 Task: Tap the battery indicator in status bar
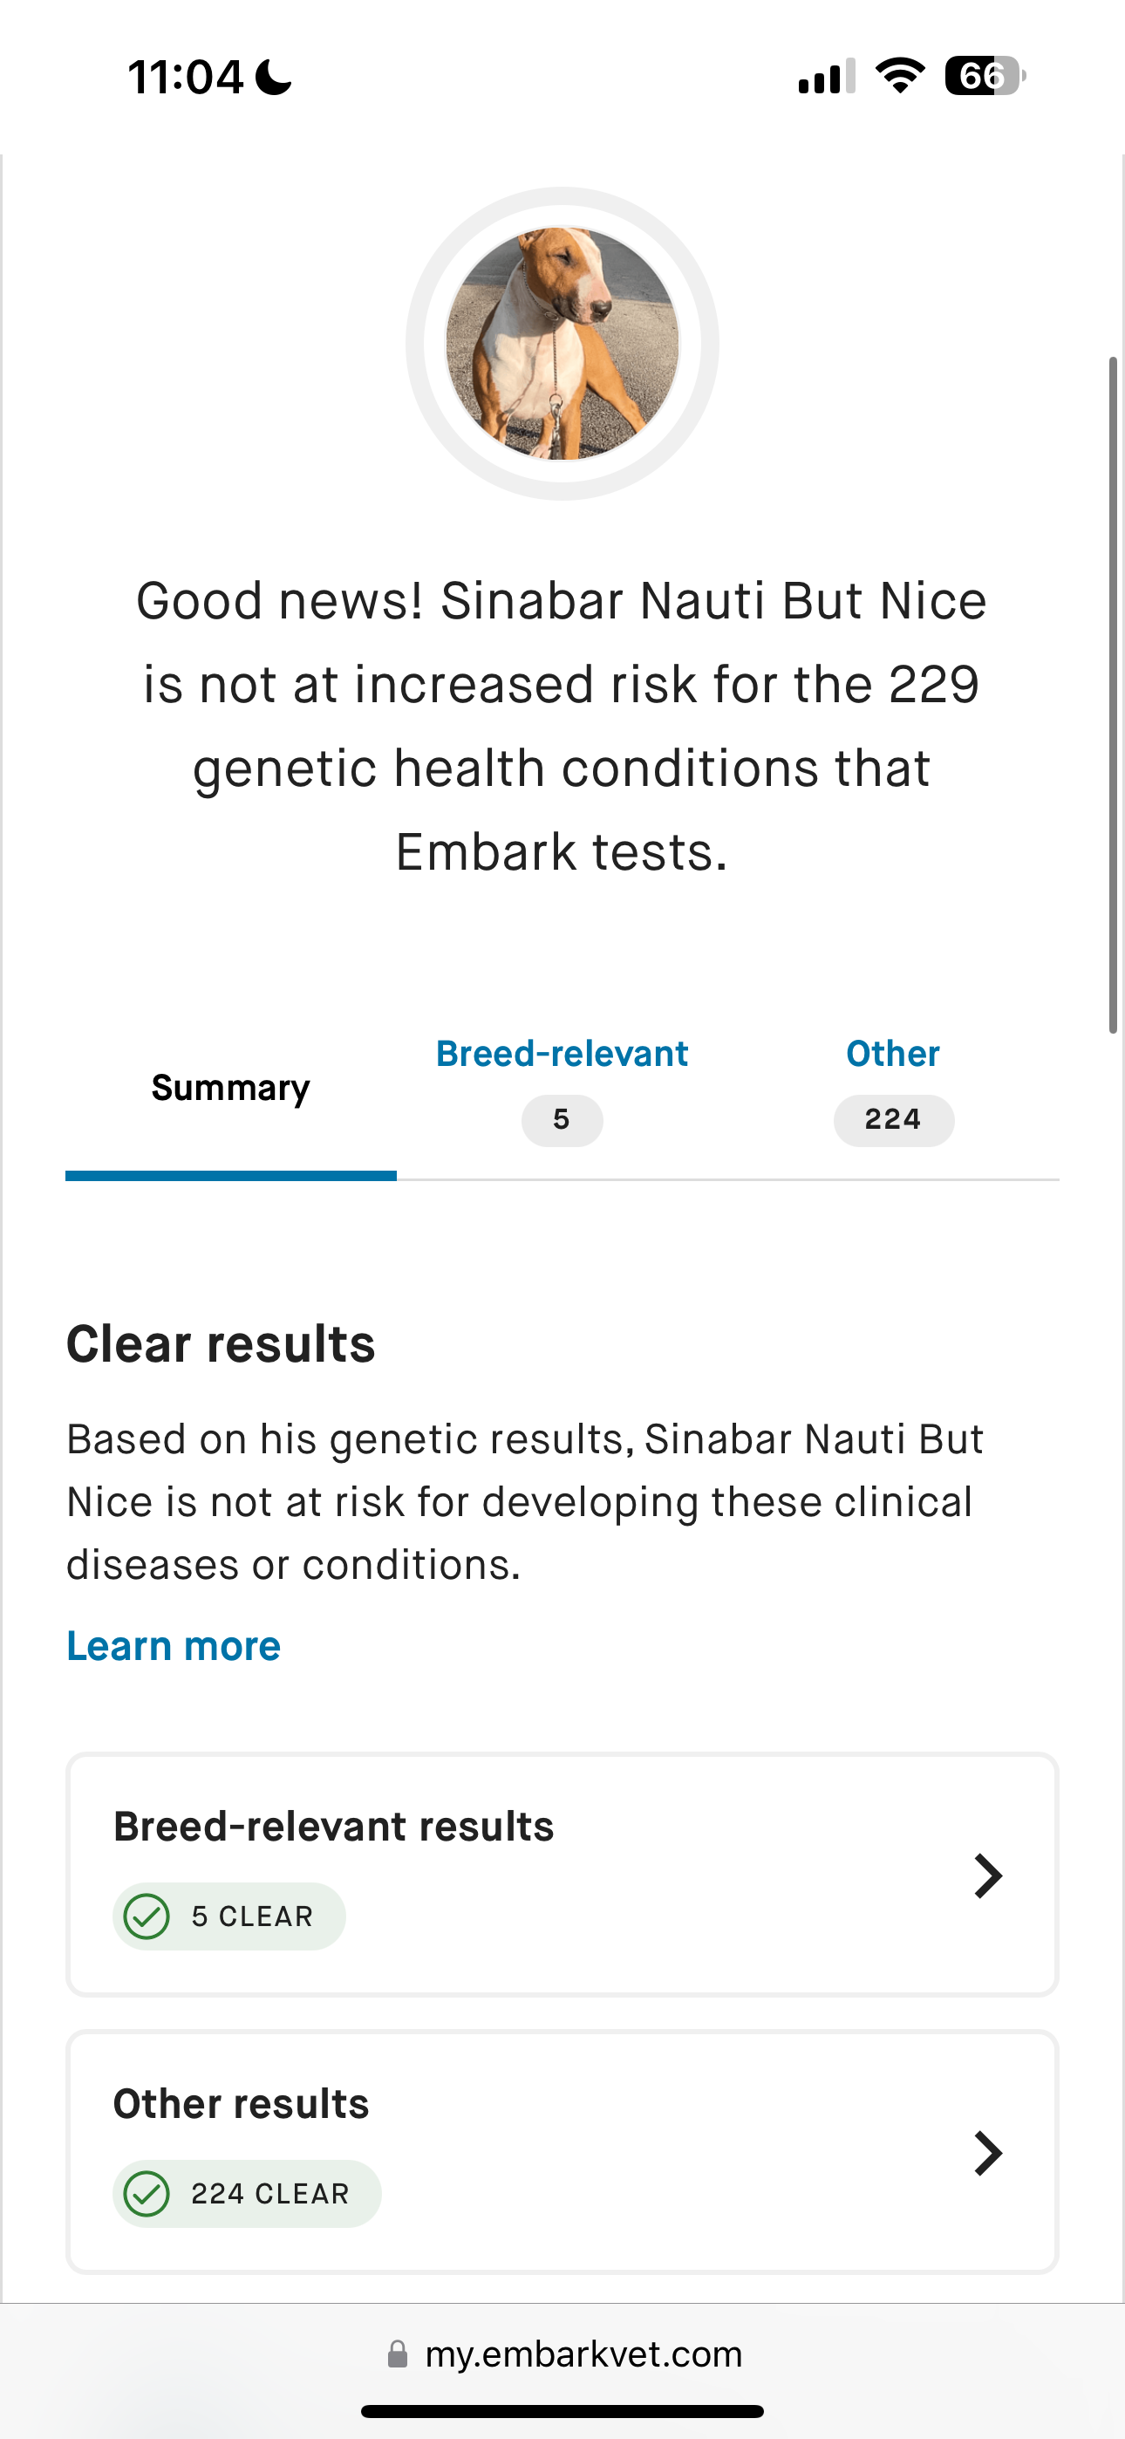tap(985, 76)
